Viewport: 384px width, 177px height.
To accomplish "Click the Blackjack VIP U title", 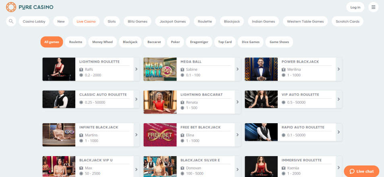I will click(x=96, y=160).
